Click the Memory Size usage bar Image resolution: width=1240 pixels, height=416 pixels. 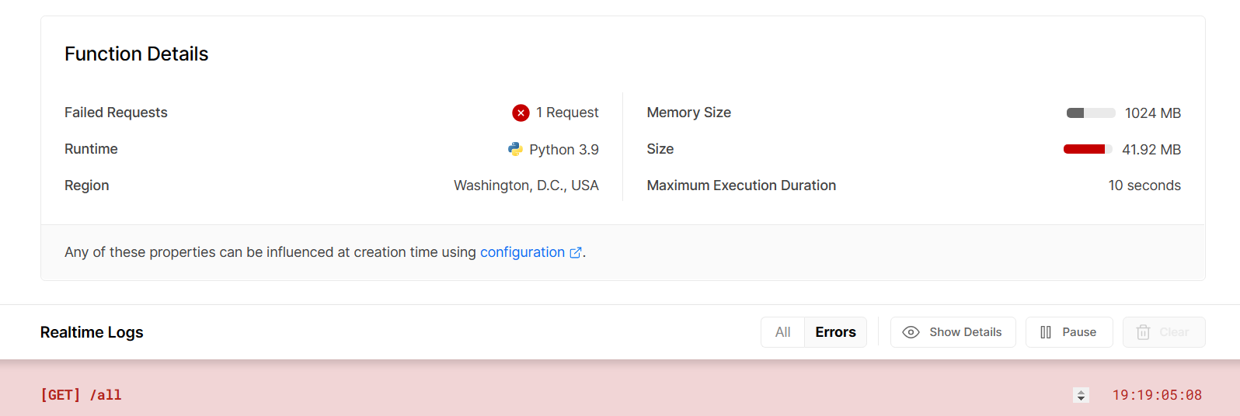(x=1091, y=113)
